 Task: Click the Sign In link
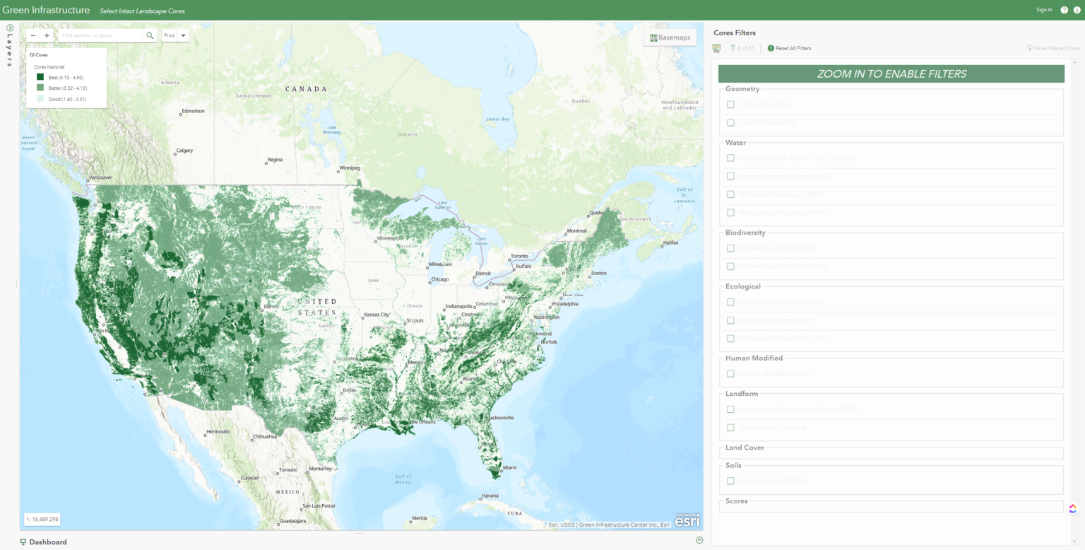pos(1044,9)
